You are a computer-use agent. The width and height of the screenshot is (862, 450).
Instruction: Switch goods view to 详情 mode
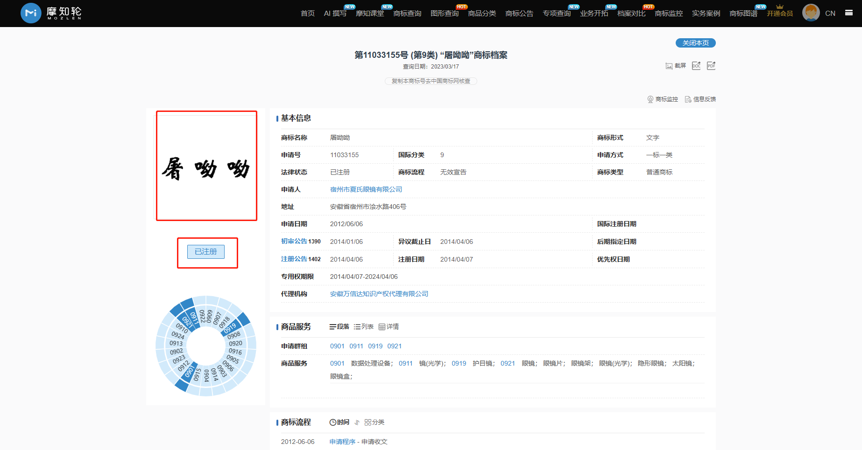(x=389, y=327)
